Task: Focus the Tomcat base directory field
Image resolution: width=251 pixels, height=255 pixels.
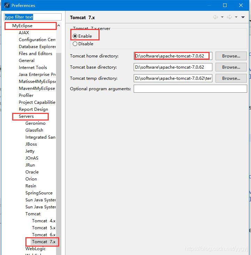Action: pyautogui.click(x=173, y=67)
